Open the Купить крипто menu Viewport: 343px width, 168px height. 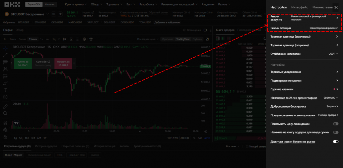pos(76,4)
